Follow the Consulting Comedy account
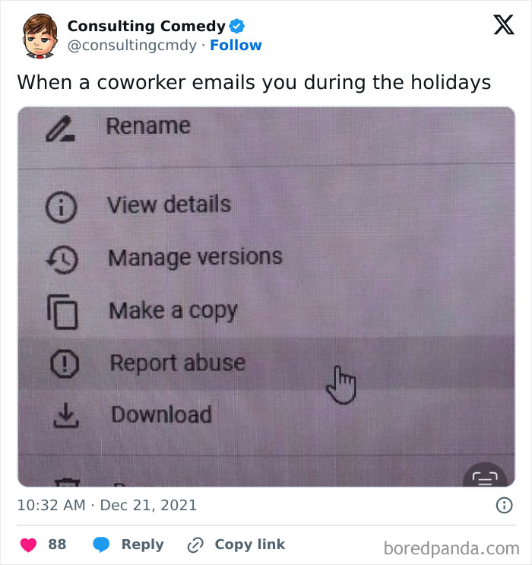The height and width of the screenshot is (565, 532). 236,46
